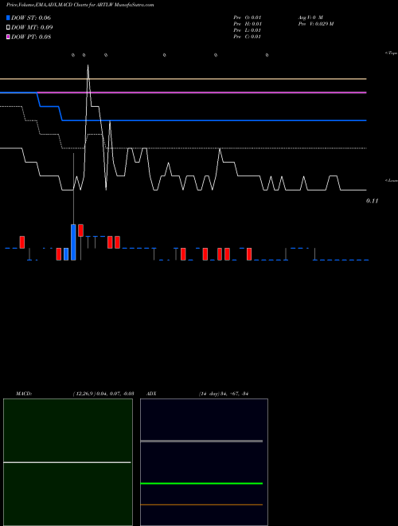Click the ADX '(14 day) 34, +67, -34' values

[x=224, y=394]
